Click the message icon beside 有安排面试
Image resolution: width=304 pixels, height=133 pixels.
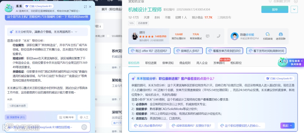tap(207, 36)
